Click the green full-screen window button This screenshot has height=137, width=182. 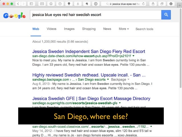tap(12, 4)
